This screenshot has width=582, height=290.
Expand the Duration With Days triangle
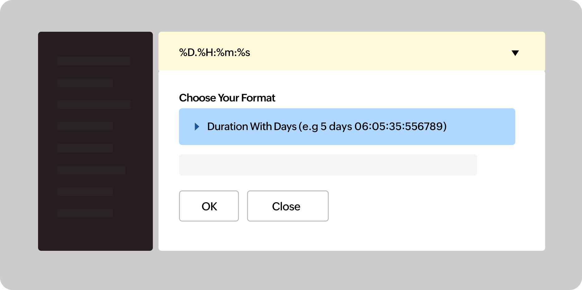pos(197,127)
